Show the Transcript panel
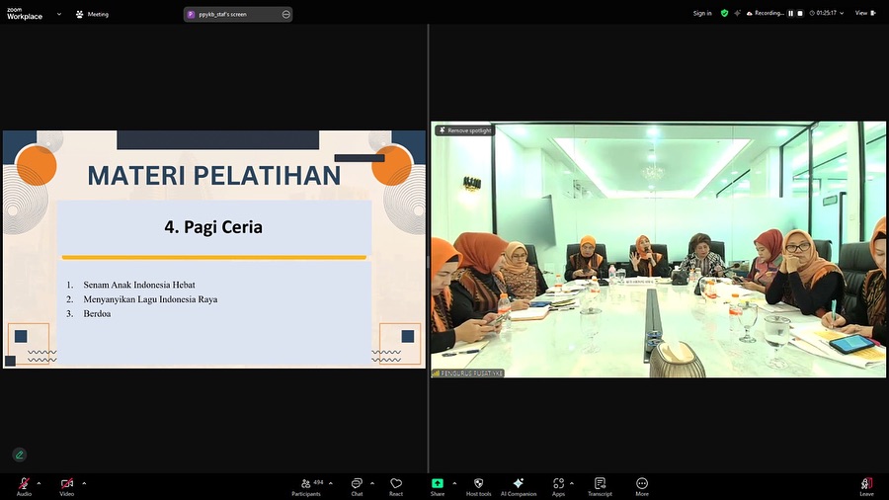 point(599,485)
